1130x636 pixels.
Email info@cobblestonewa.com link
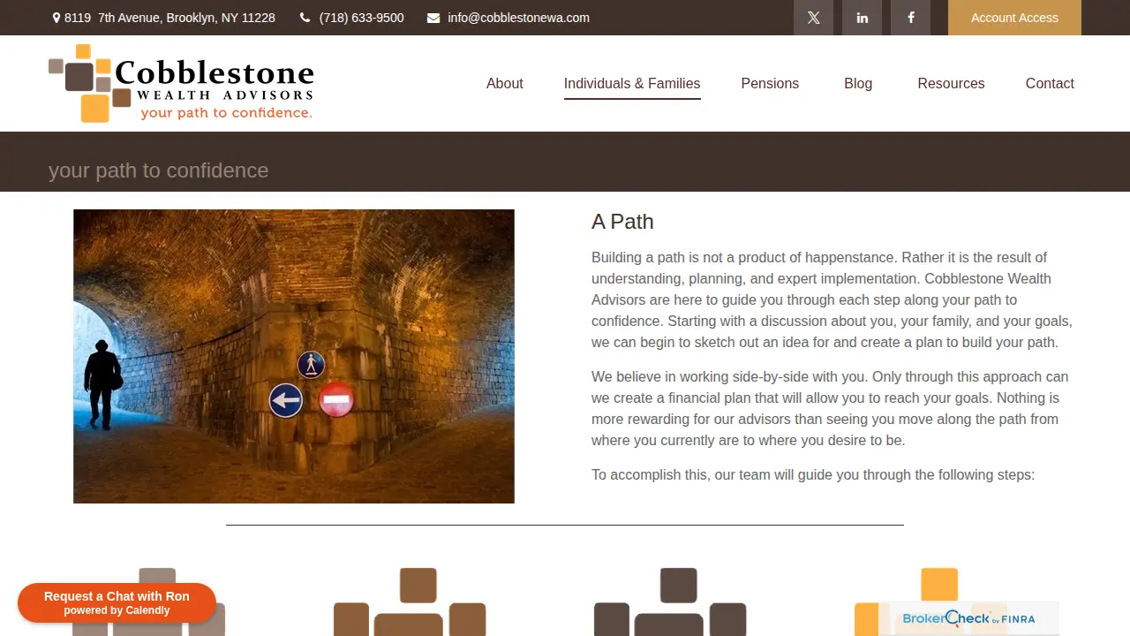[x=518, y=18]
